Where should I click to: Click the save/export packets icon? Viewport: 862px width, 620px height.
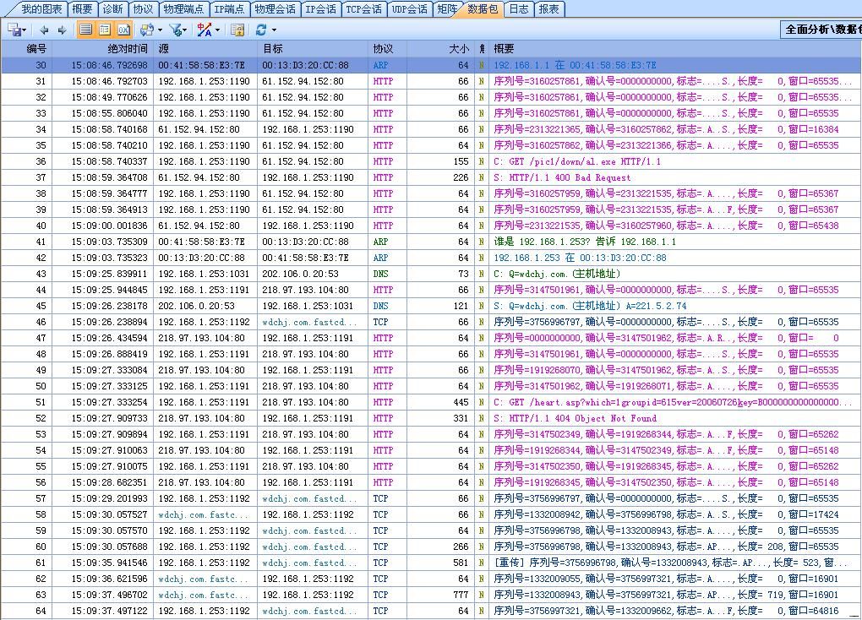coord(14,30)
